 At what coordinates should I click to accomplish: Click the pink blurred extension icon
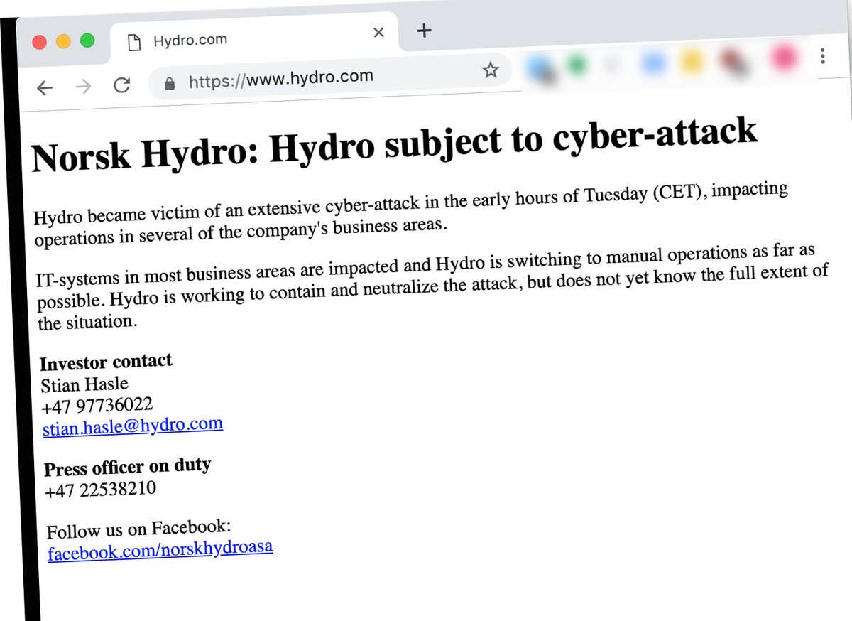click(782, 57)
